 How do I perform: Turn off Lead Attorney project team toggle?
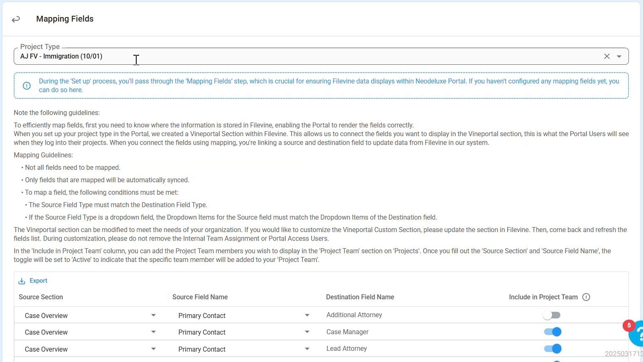[x=552, y=349]
